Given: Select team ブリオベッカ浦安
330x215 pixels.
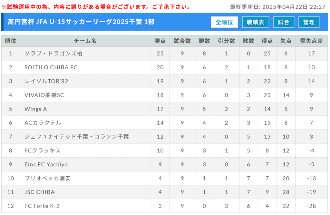Looking at the screenshot, I should 48,178.
